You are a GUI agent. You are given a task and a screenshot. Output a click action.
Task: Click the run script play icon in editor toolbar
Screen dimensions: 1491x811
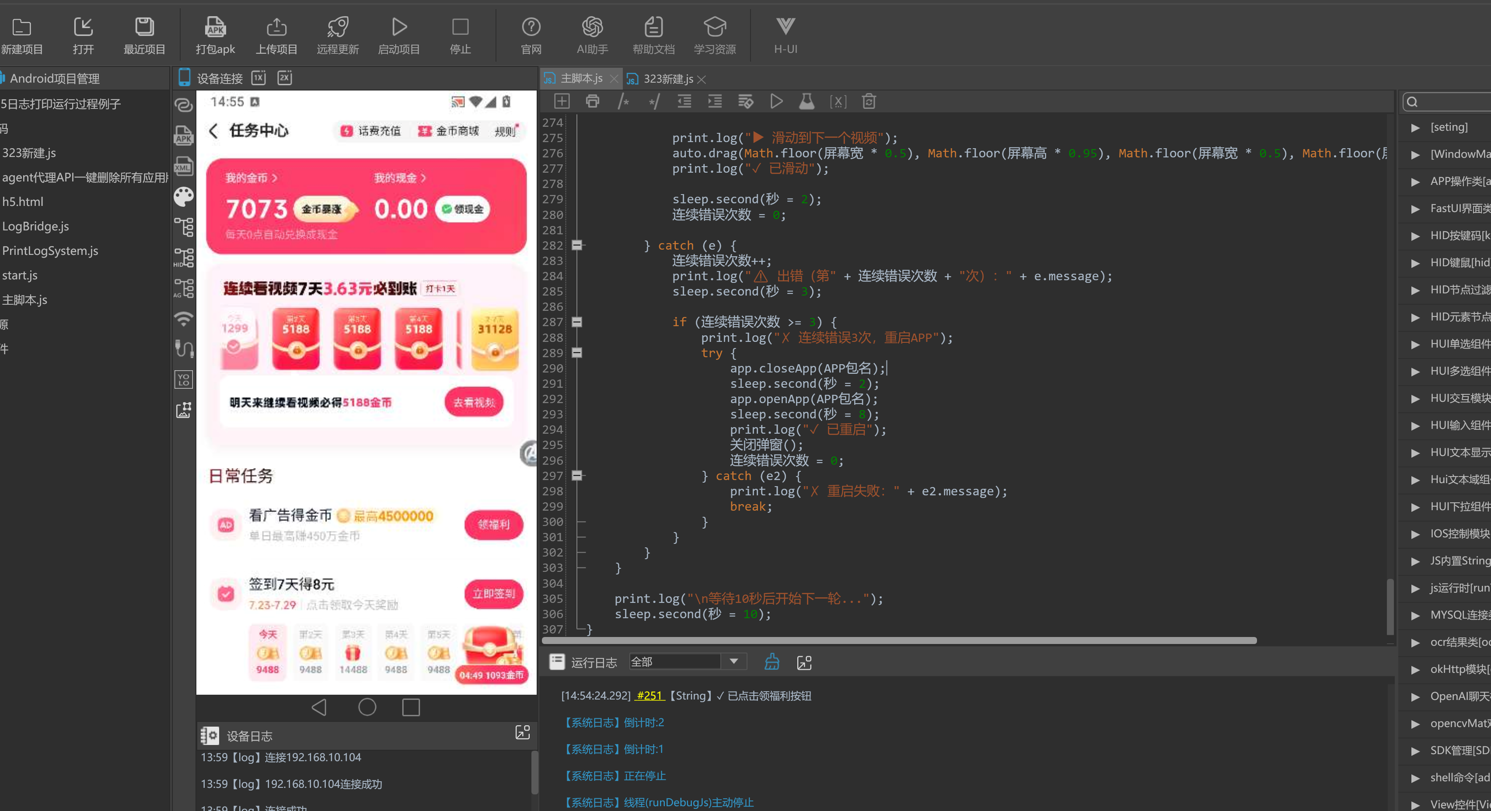click(776, 102)
